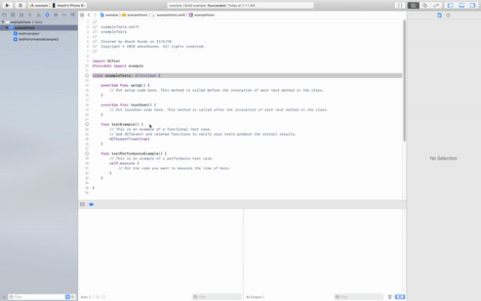
Task: Toggle the Navigator panel visibility
Action: (x=450, y=6)
